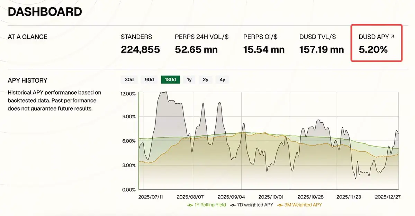
Task: Click the 3.00% y-axis label
Action: [x=129, y=166]
